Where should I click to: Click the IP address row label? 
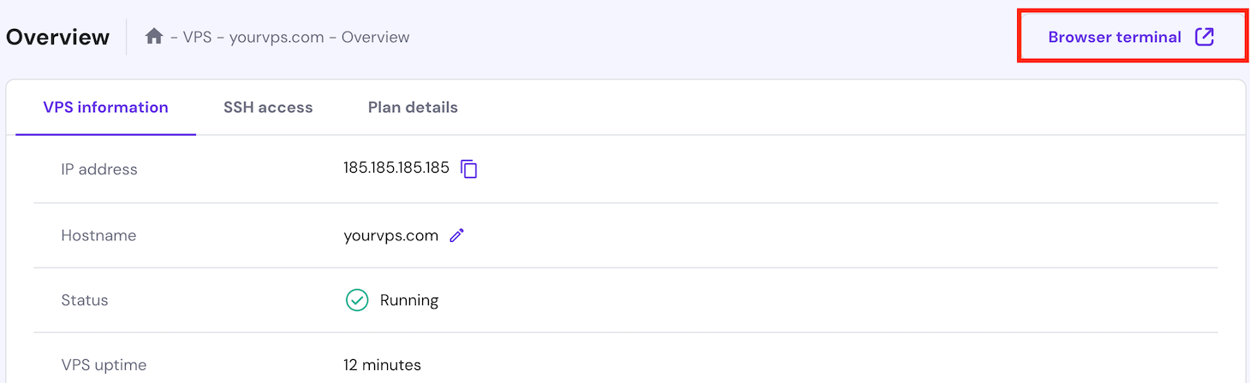click(x=99, y=169)
